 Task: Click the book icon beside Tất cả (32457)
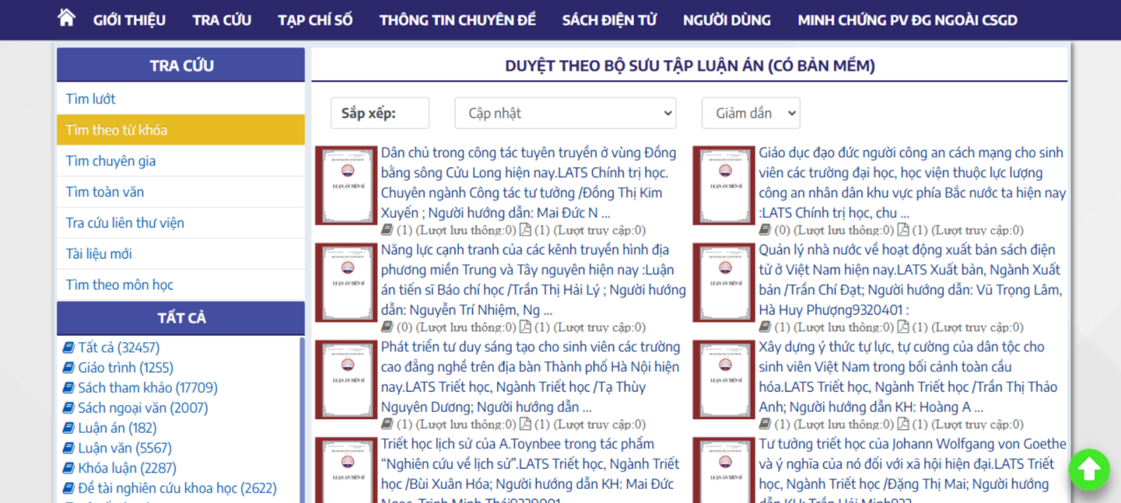coord(69,347)
